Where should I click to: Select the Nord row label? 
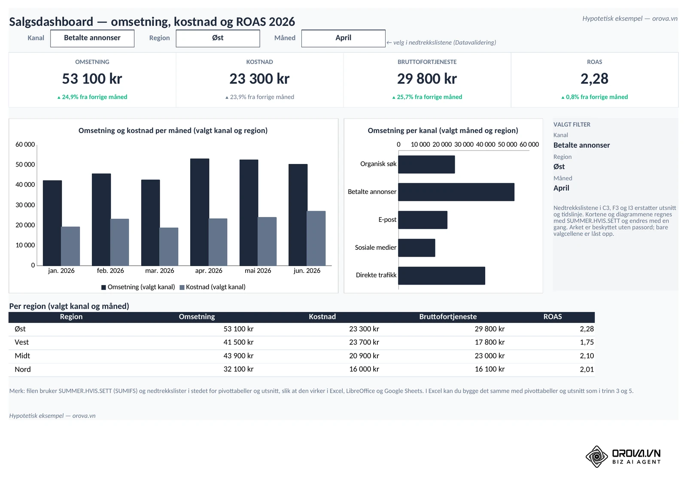tap(23, 370)
